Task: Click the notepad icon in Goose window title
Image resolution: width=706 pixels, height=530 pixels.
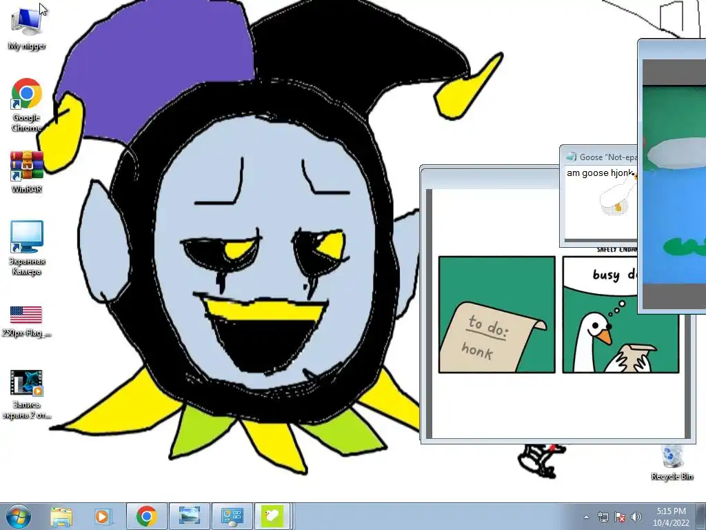Action: click(571, 157)
